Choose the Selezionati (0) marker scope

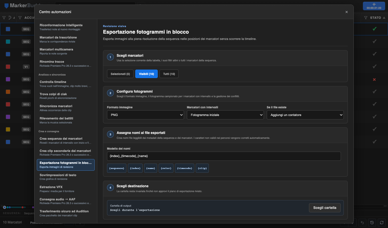[x=120, y=74]
